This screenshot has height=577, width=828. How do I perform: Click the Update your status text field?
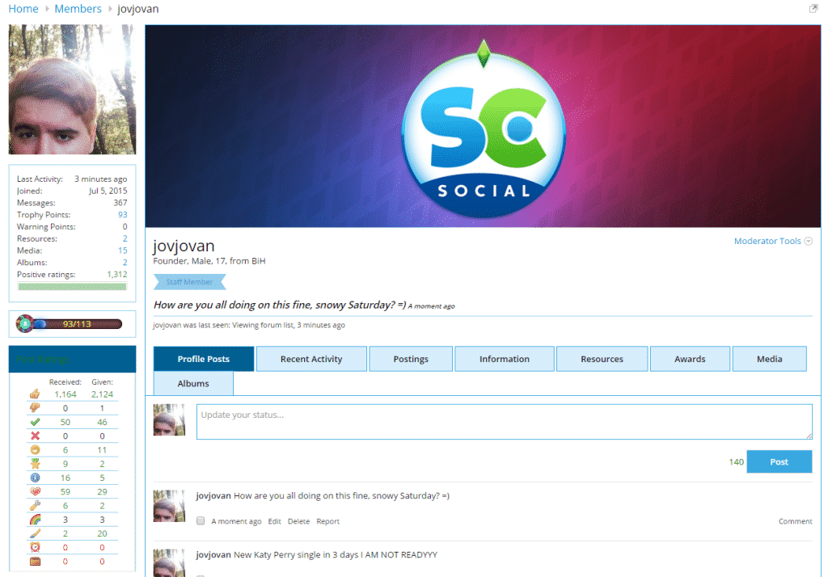tap(505, 422)
